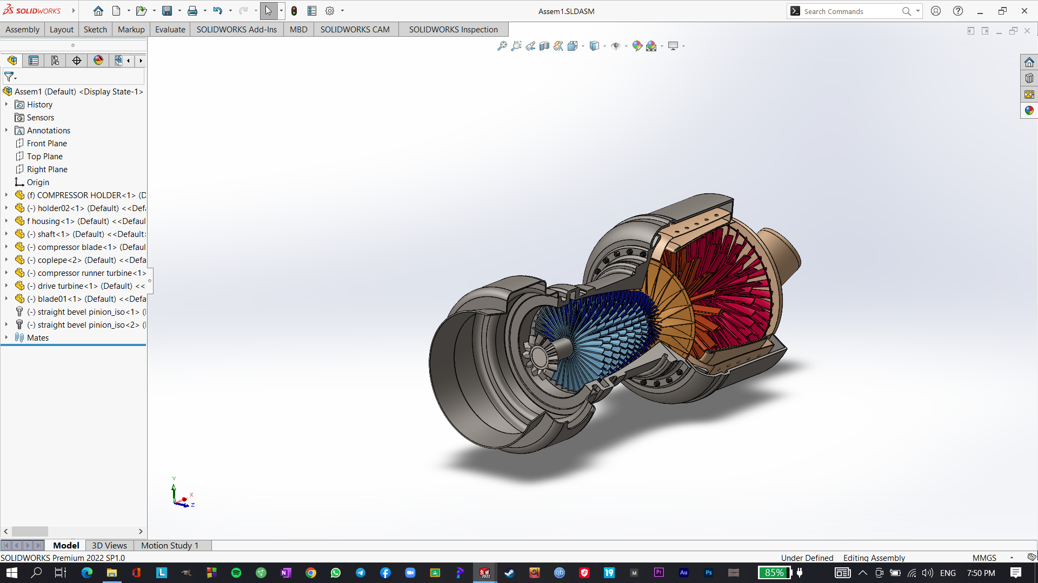Expand the COMPRESSOR HOLDER component node
Viewport: 1038px width, 583px height.
pos(6,195)
